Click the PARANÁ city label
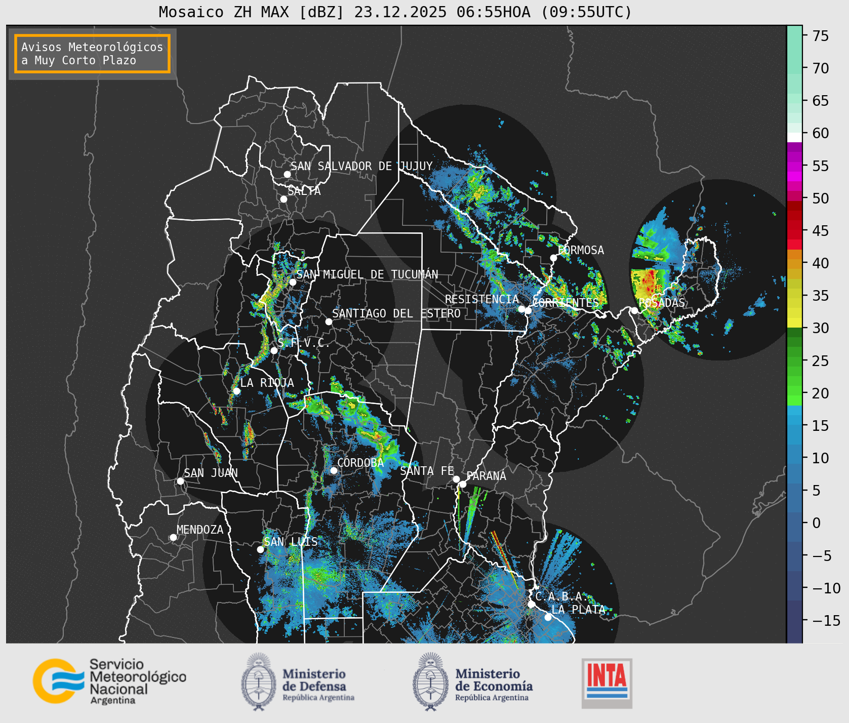 pyautogui.click(x=487, y=476)
